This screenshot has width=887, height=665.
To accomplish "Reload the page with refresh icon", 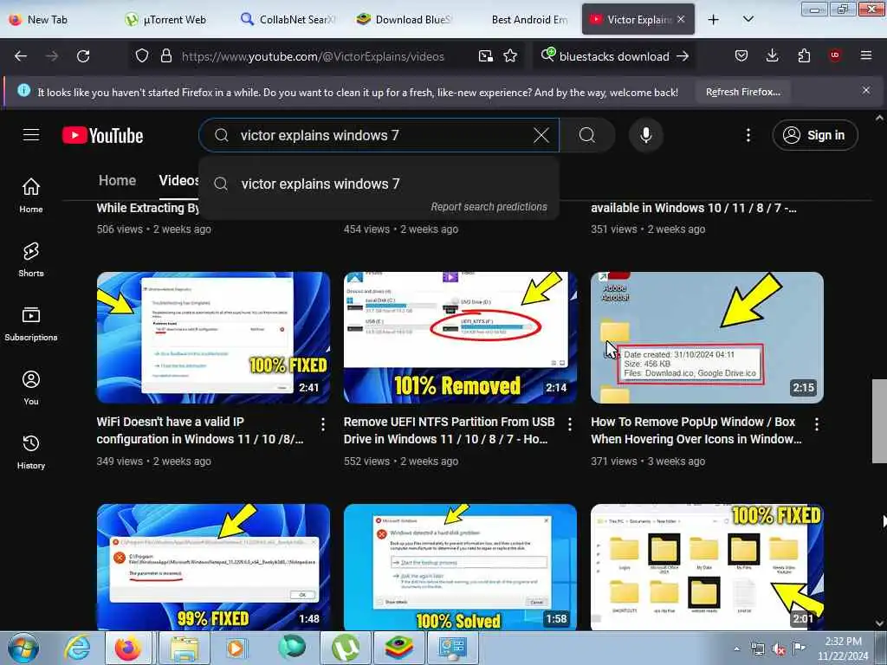I will point(83,56).
